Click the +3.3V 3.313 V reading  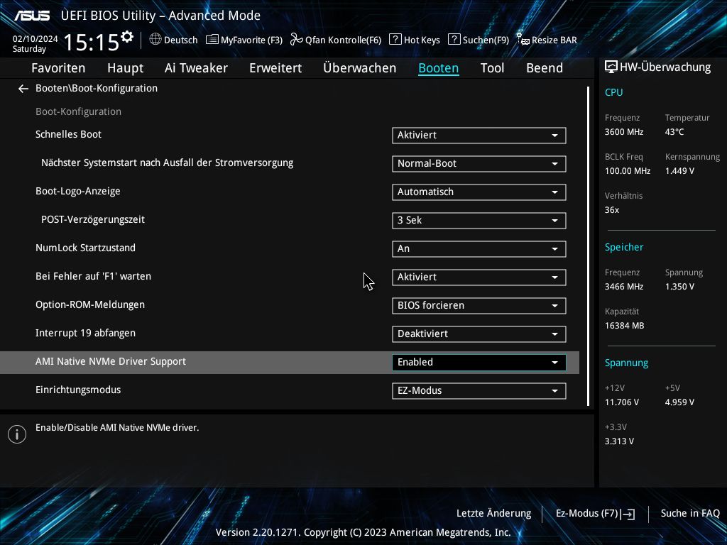tap(619, 441)
